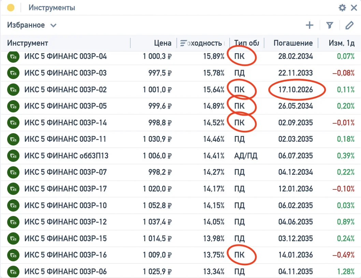Image resolution: width=361 pixels, height=278 pixels.
Task: Click the yellow circle widget marker
Action: pos(11,7)
